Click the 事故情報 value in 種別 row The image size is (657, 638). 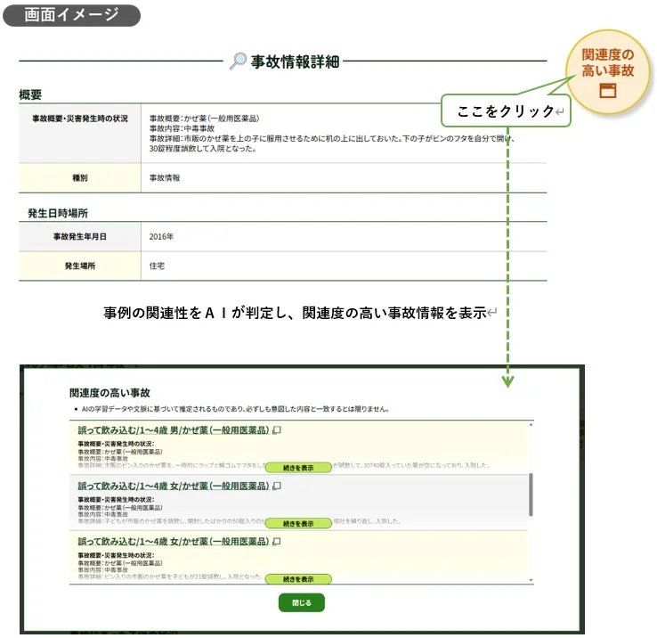(x=165, y=178)
